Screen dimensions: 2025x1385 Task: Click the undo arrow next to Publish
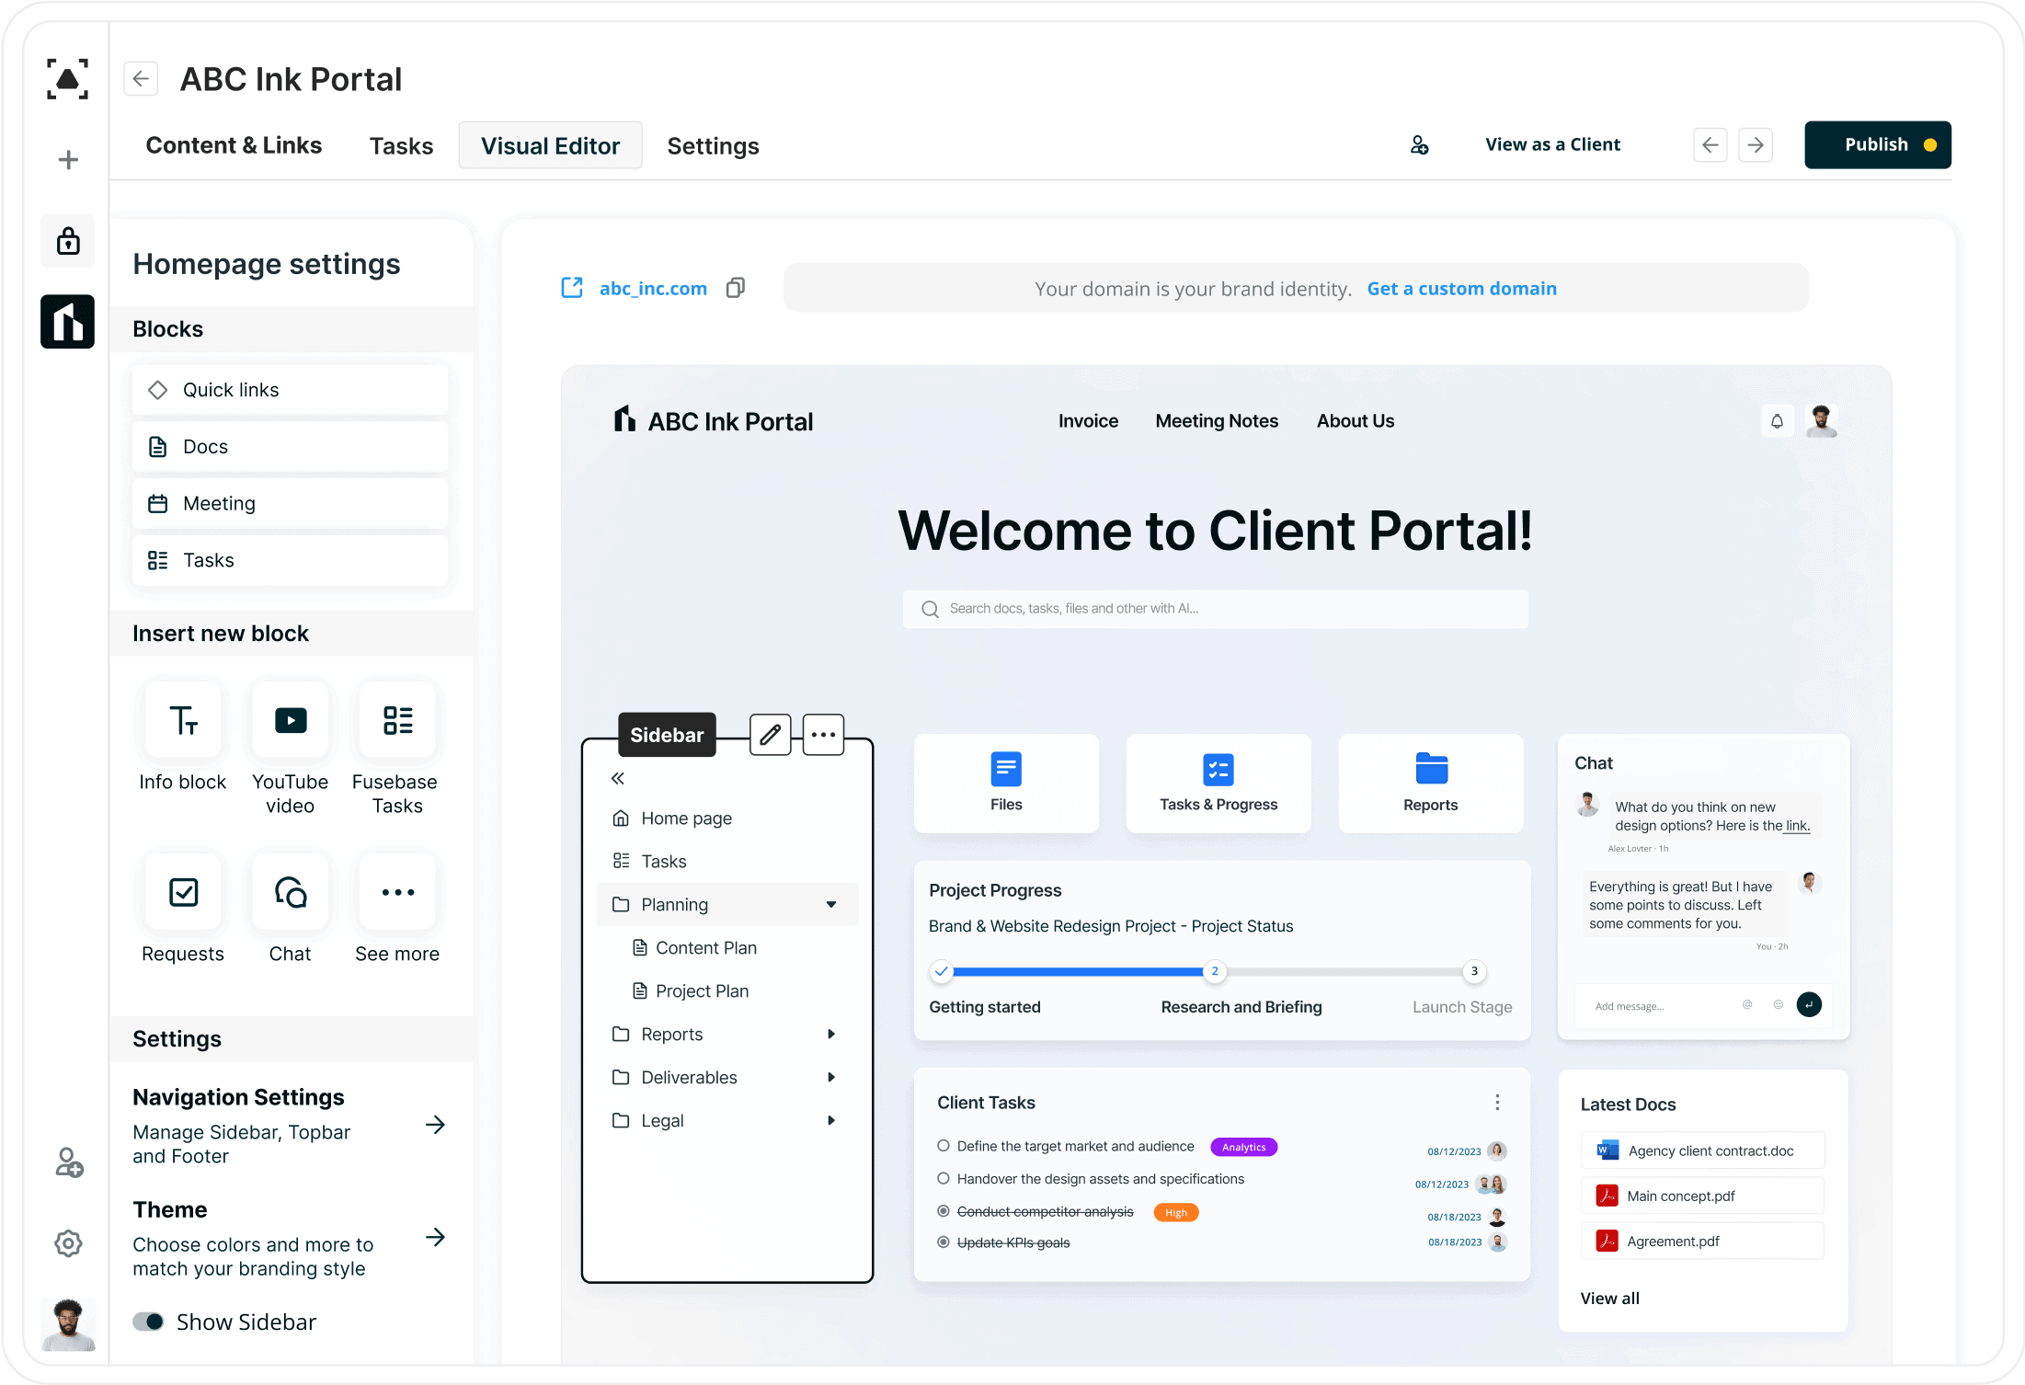(1710, 145)
